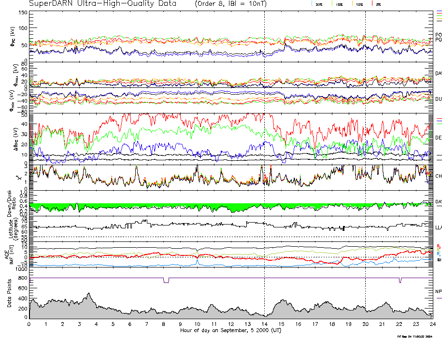The image size is (442, 338).
Task: Click the purple notch near hour 22
Action: (400, 280)
